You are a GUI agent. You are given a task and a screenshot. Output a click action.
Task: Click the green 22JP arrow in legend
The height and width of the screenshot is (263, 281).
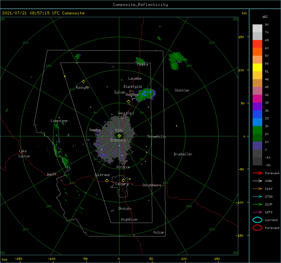click(257, 204)
